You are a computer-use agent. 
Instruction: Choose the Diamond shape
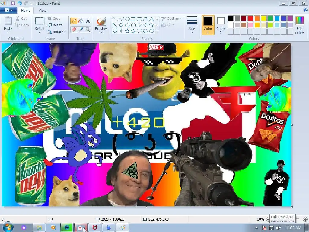[x=121, y=25]
